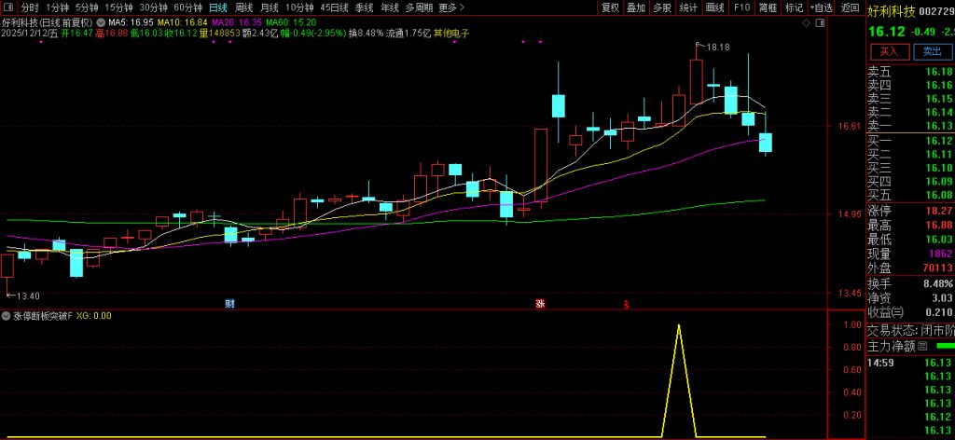Toggle 叠加 overlay mode

point(636,7)
